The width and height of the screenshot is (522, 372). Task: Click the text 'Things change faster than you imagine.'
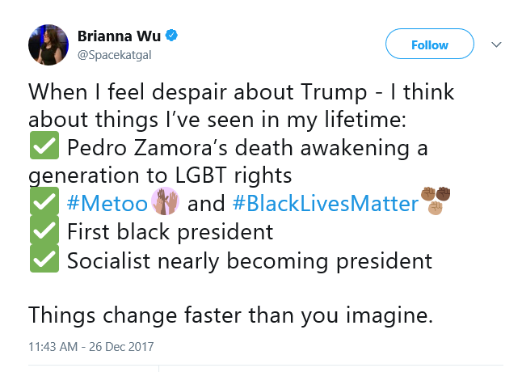point(231,315)
